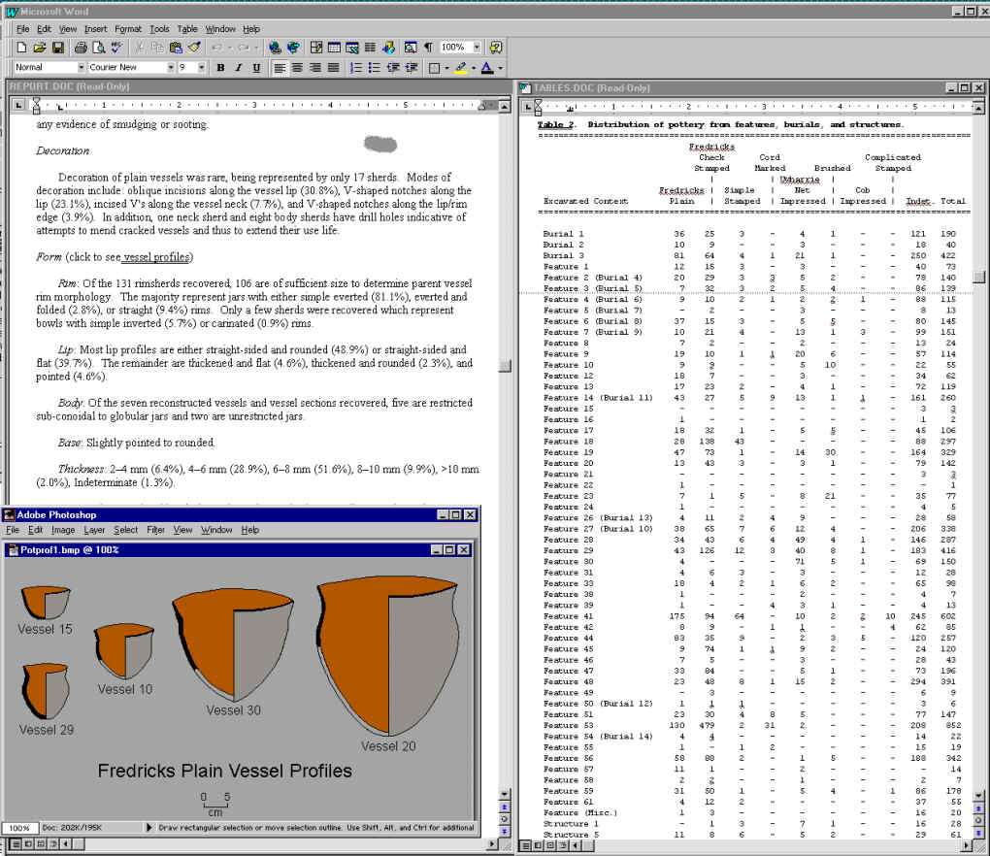Click Photoshop zoom field showing 100%
This screenshot has height=856, width=990.
(20, 828)
